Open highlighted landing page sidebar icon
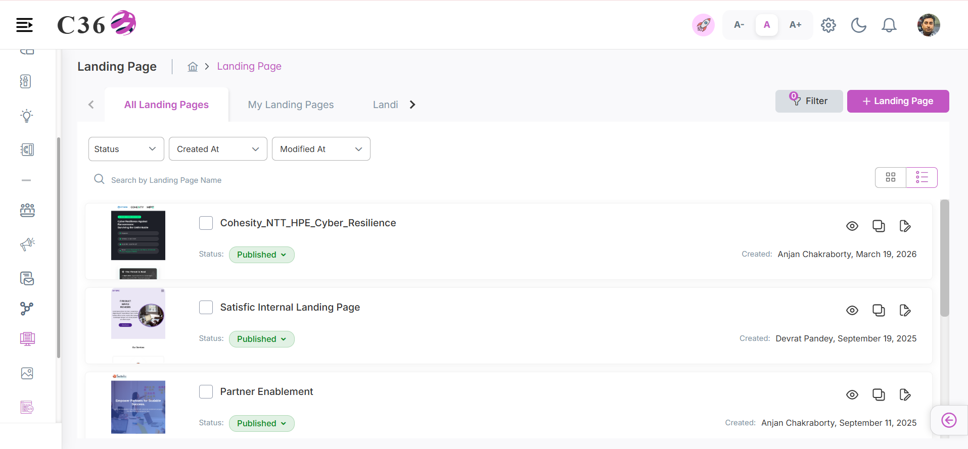The height and width of the screenshot is (449, 968). pyautogui.click(x=27, y=339)
